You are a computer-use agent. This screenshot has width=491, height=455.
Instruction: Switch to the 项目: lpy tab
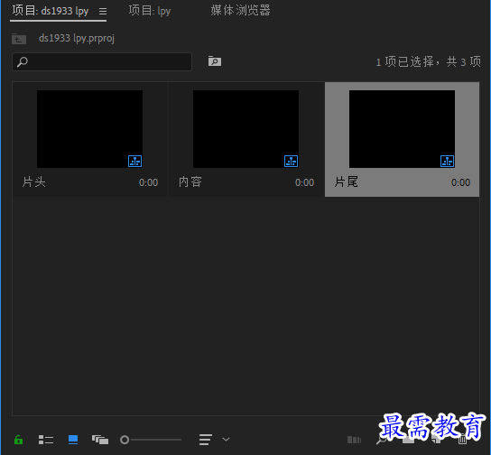[150, 11]
